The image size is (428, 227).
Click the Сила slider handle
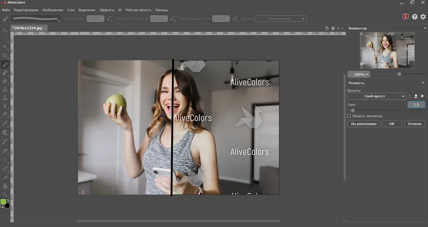[353, 110]
